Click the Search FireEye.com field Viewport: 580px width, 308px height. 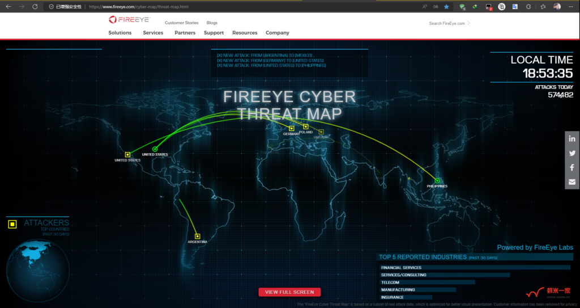click(447, 23)
